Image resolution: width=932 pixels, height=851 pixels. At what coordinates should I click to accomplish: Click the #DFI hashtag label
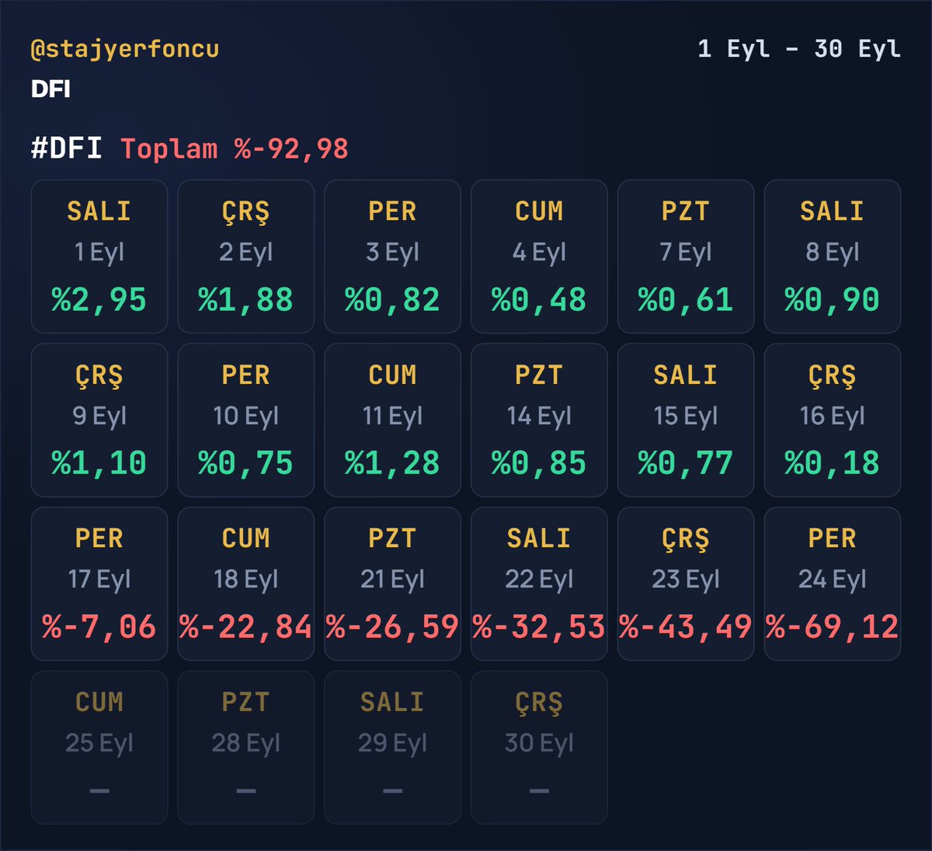pos(66,148)
